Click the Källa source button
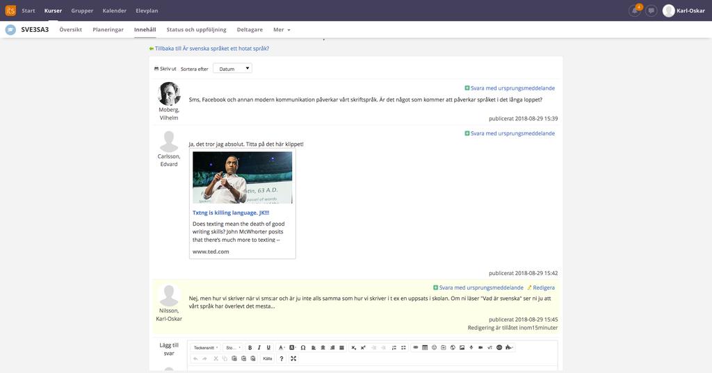The height and width of the screenshot is (373, 712). pyautogui.click(x=268, y=358)
